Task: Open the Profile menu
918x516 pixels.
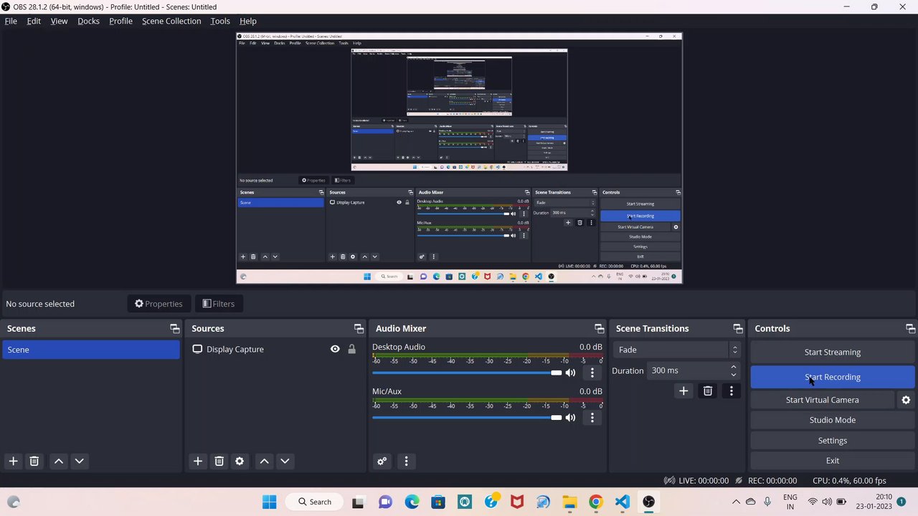Action: (x=120, y=21)
